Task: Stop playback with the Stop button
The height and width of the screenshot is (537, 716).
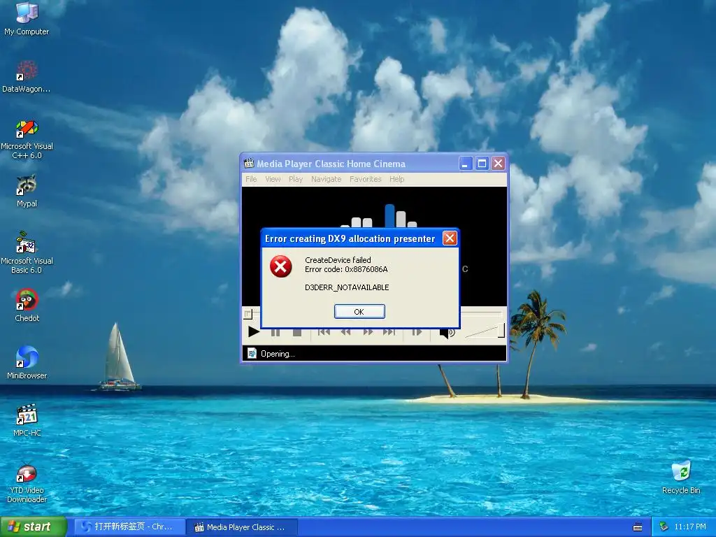Action: coord(296,332)
